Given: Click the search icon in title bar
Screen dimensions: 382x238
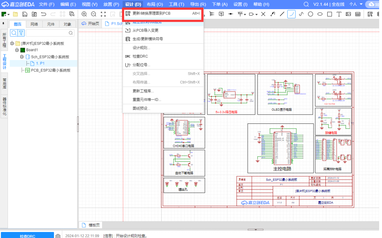Looking at the screenshot, I should pyautogui.click(x=306, y=4).
